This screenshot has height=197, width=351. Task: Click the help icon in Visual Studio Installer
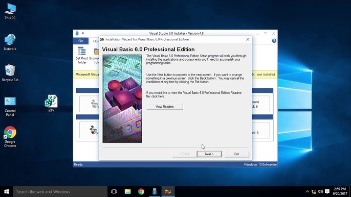(274, 41)
